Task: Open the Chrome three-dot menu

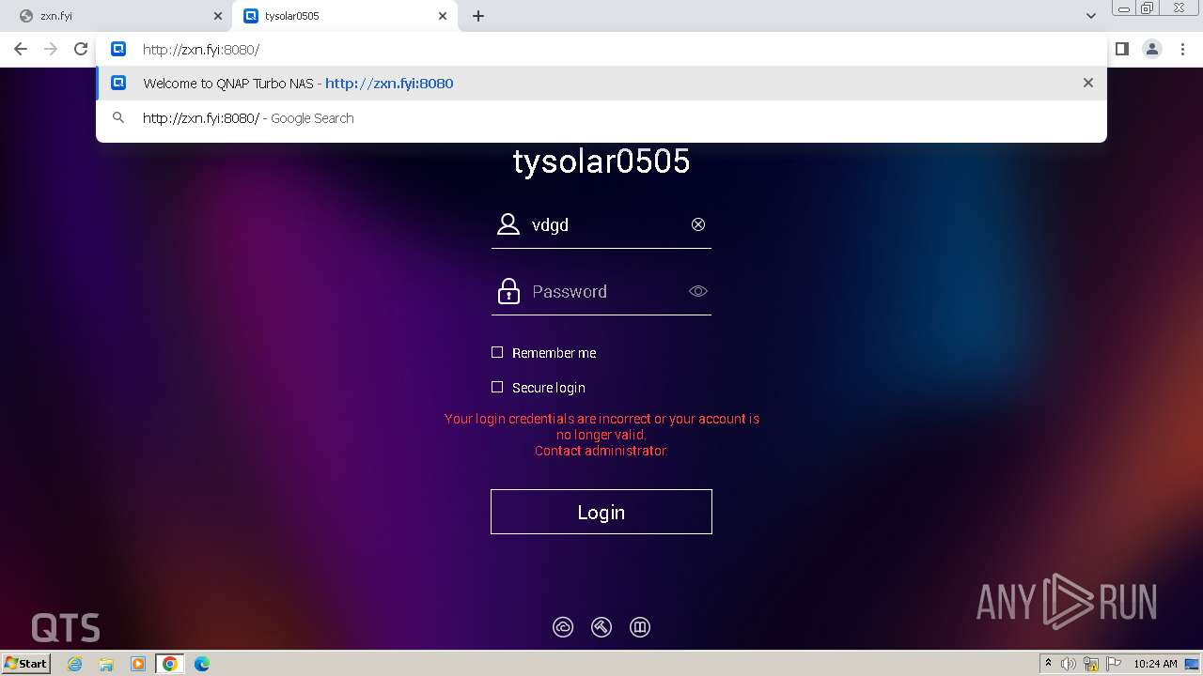Action: pos(1183,49)
